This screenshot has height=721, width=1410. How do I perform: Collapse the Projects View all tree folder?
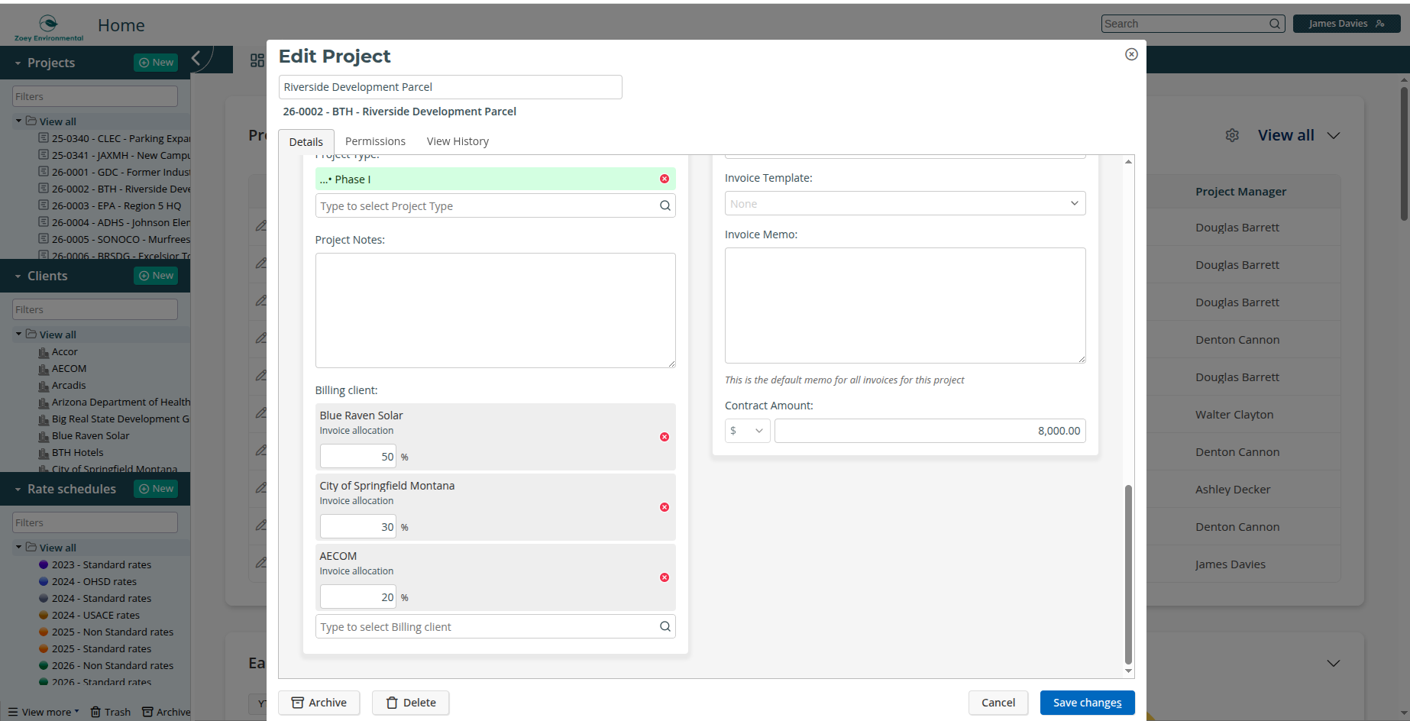[18, 121]
